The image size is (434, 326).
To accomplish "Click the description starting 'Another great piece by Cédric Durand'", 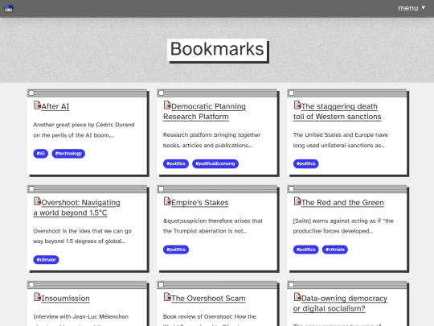I will (x=84, y=130).
